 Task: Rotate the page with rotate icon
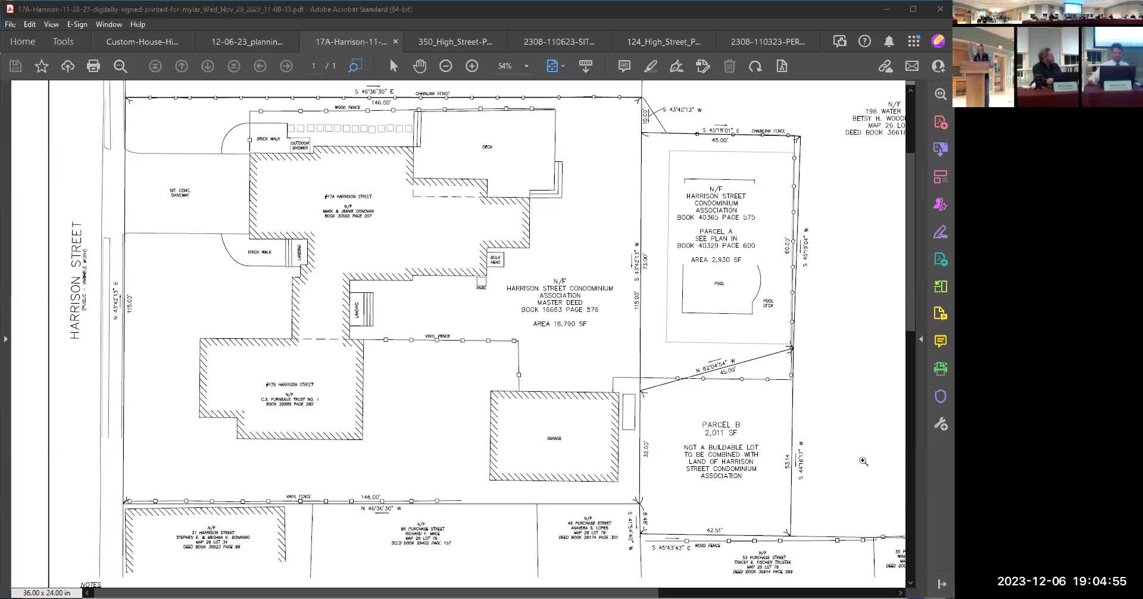755,66
